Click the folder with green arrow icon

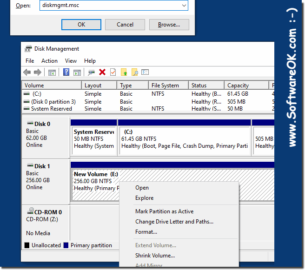pos(124,72)
